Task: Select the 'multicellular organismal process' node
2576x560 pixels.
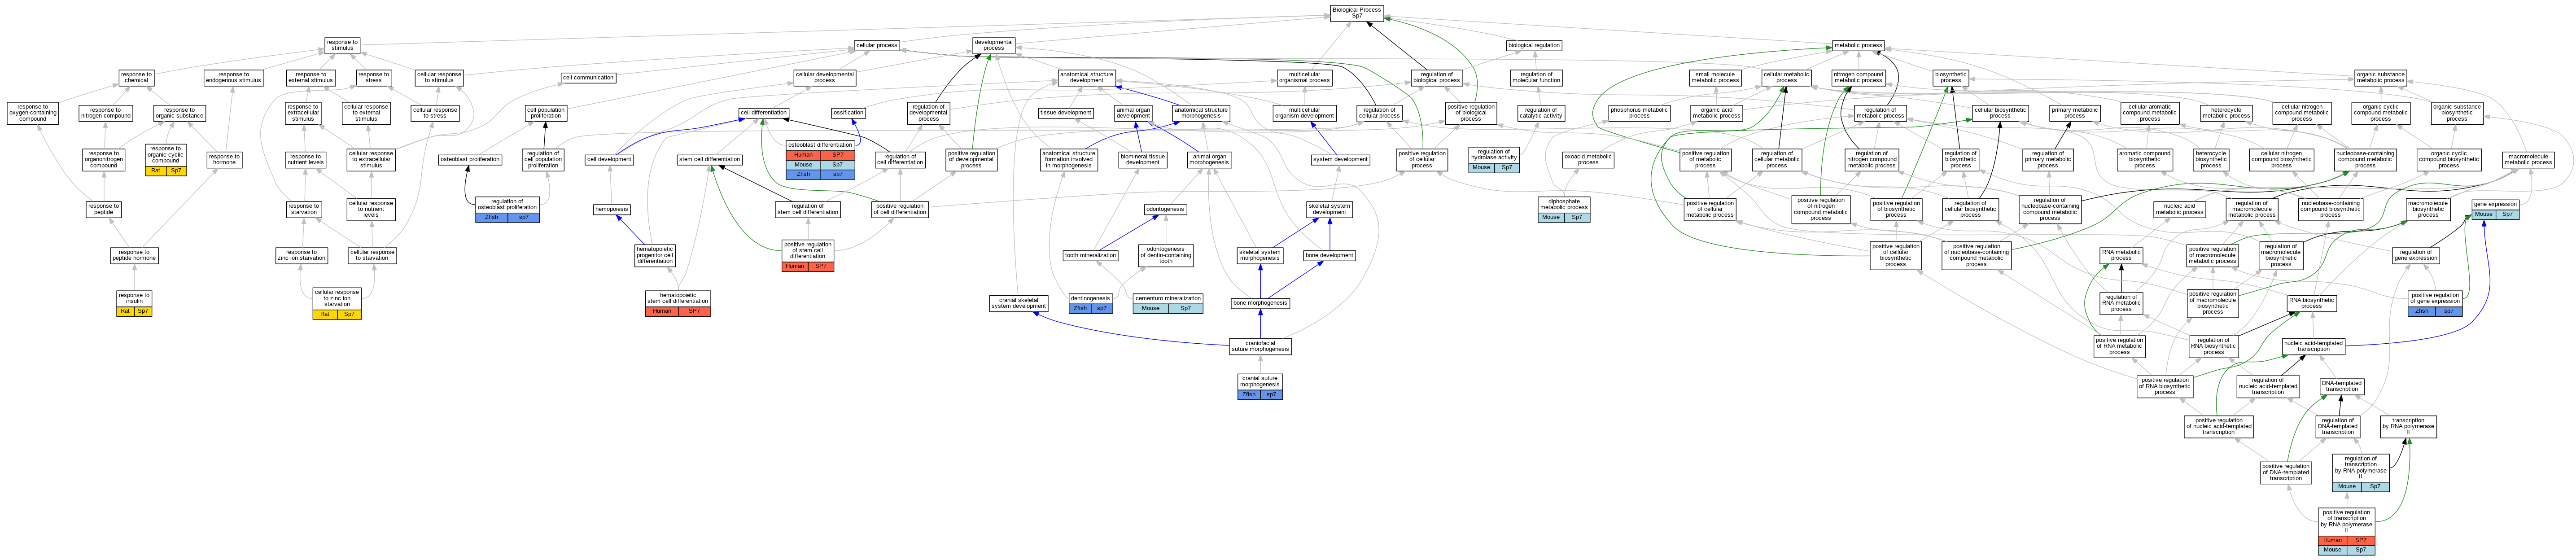Action: (x=1304, y=77)
